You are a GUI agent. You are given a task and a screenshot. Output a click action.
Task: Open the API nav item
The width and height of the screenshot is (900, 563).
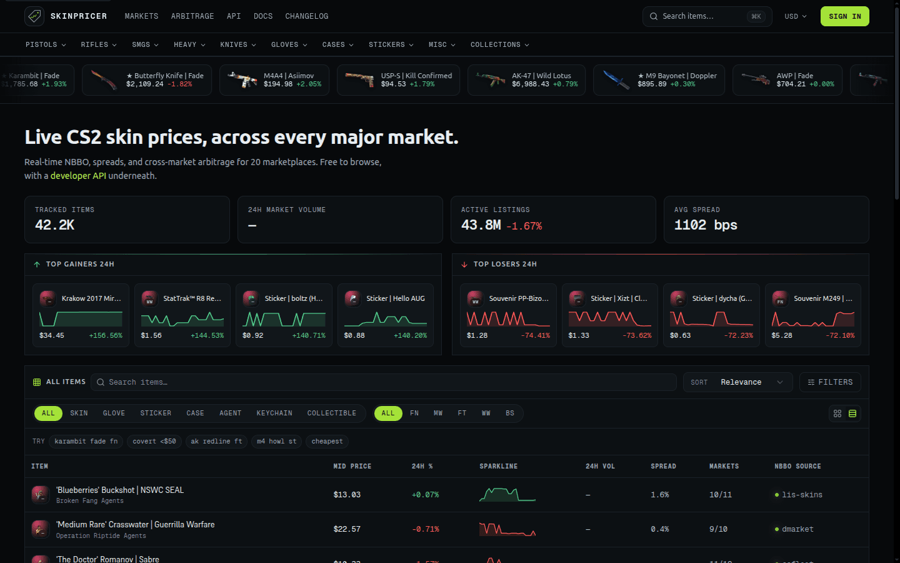234,16
